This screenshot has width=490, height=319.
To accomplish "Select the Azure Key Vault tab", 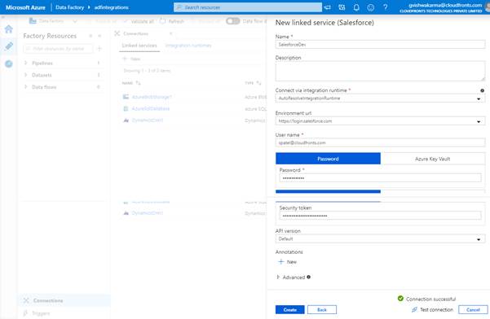I will coord(432,159).
